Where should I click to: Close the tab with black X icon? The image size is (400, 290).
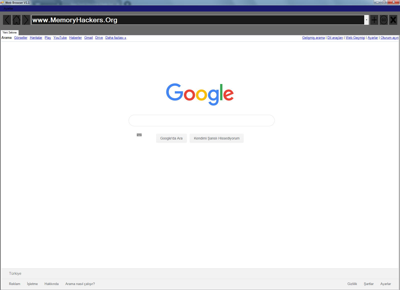point(393,20)
